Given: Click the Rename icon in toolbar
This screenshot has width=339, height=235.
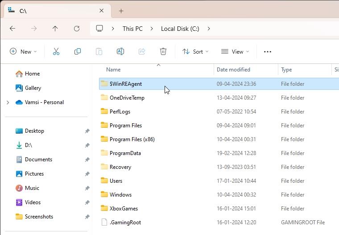Looking at the screenshot, I should pos(120,51).
